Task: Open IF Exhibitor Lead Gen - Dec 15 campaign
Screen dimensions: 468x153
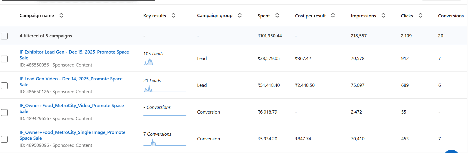Action: click(x=74, y=55)
